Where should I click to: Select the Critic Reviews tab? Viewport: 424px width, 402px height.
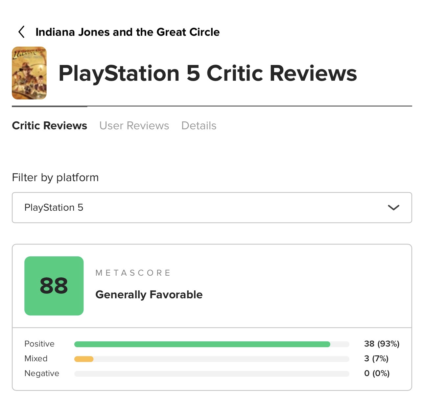pos(50,126)
